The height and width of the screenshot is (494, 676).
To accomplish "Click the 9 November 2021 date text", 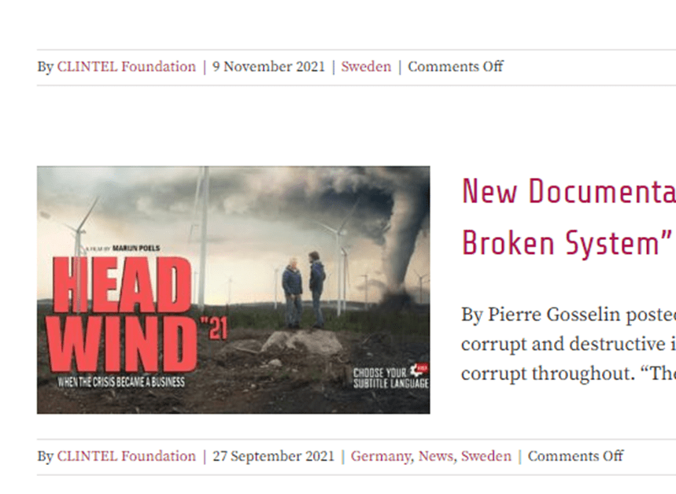I will [x=268, y=67].
